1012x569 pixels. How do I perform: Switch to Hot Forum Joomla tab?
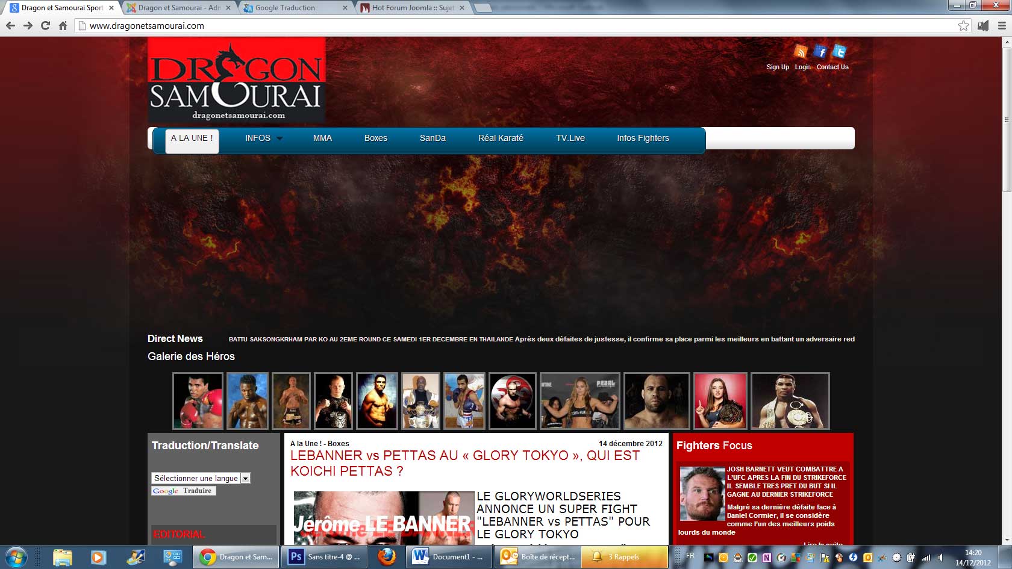pyautogui.click(x=412, y=8)
